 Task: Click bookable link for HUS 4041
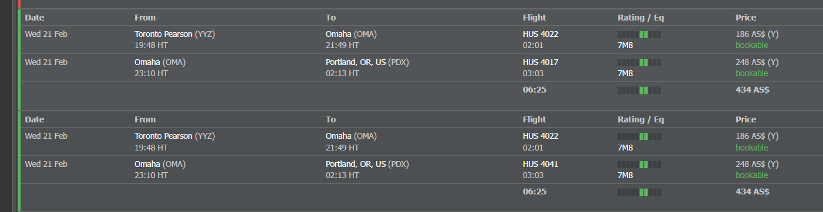click(x=751, y=175)
